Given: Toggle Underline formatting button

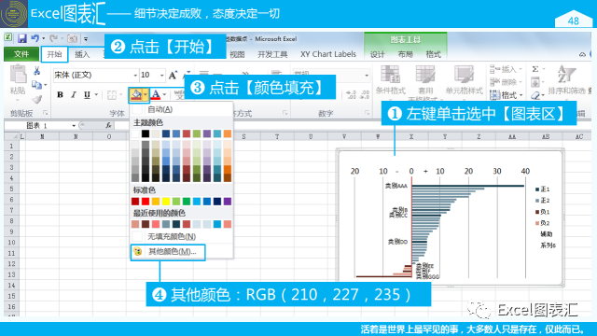Looking at the screenshot, I should tap(87, 94).
